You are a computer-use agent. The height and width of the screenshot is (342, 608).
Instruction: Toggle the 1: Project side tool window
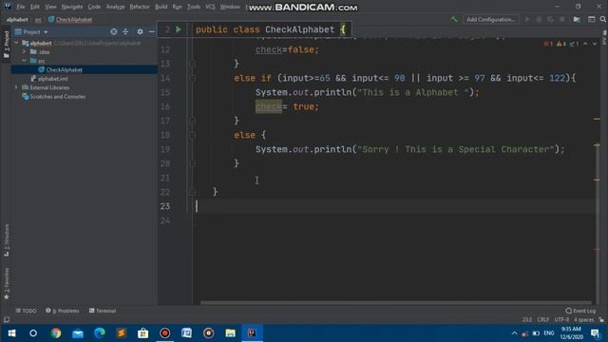pyautogui.click(x=7, y=44)
